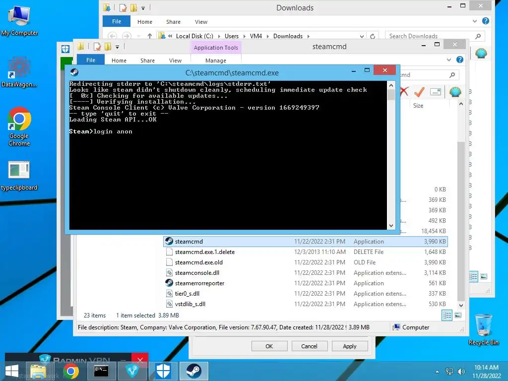Select steamconsole.dll file
The height and width of the screenshot is (381, 508).
tap(306, 273)
